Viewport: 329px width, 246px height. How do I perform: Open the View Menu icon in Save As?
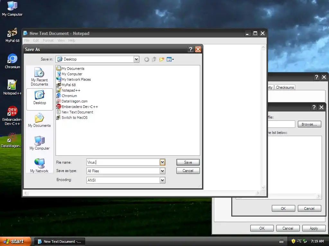170,59
